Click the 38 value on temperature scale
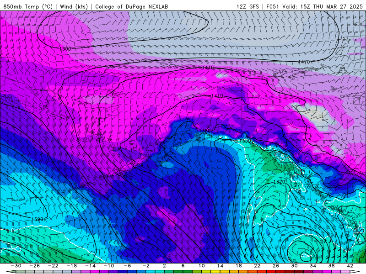The width and height of the screenshot is (366, 274). (331, 266)
